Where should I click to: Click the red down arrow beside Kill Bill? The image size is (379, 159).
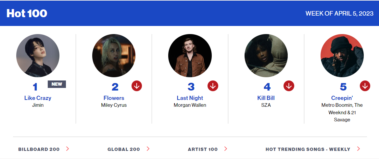(x=289, y=86)
